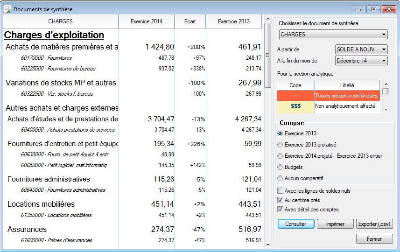
Task: Select Aucun comparatif option
Action: [280, 178]
